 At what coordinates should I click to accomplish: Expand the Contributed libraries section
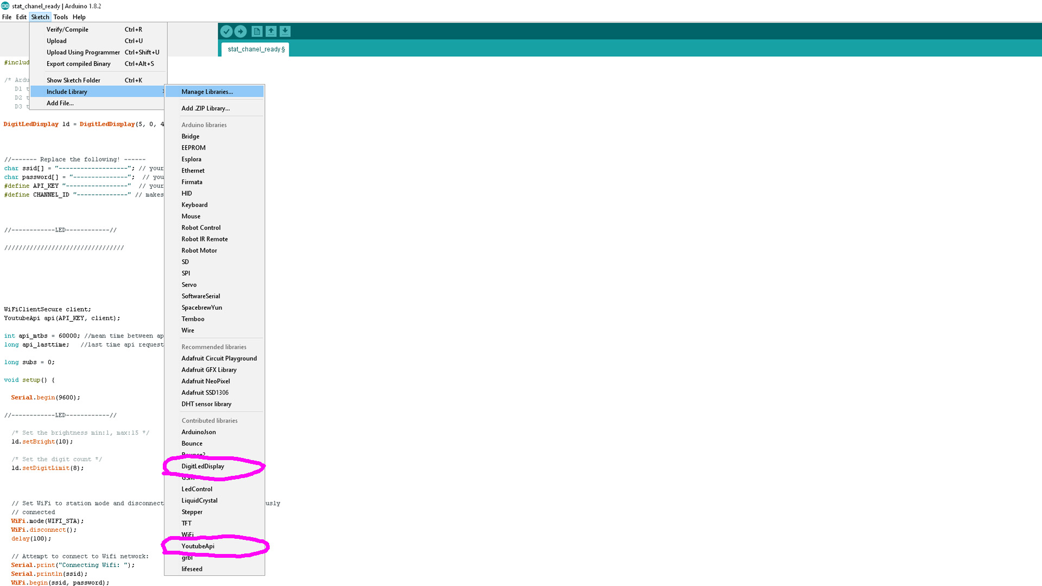[x=209, y=420]
